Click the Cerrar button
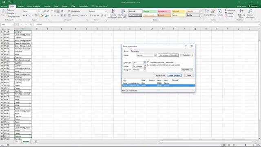 (x=189, y=75)
